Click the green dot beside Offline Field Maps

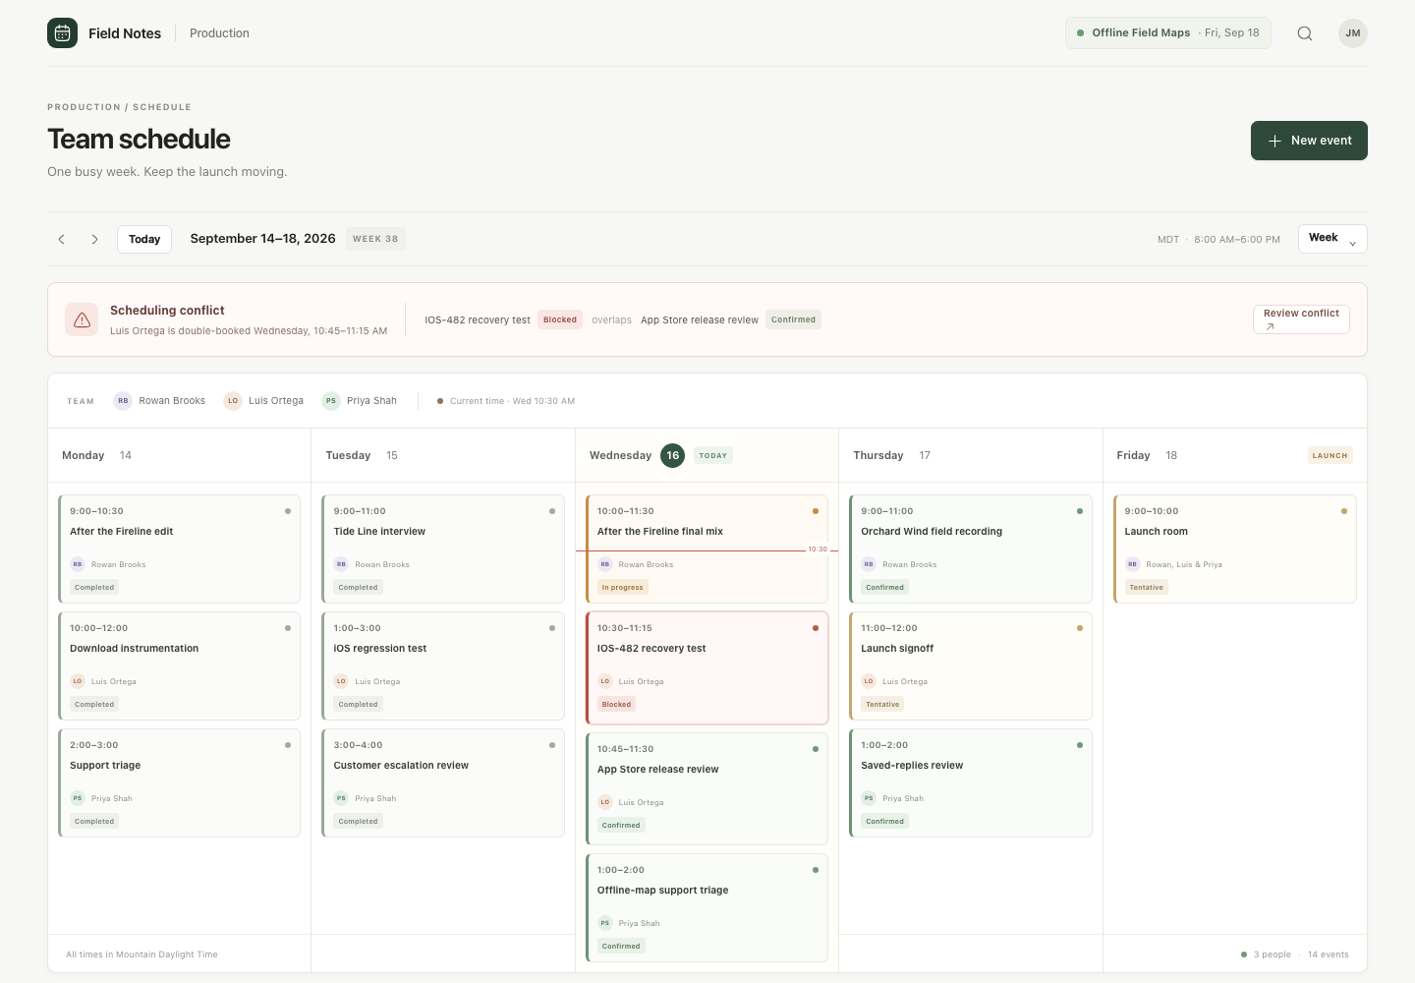click(x=1081, y=33)
